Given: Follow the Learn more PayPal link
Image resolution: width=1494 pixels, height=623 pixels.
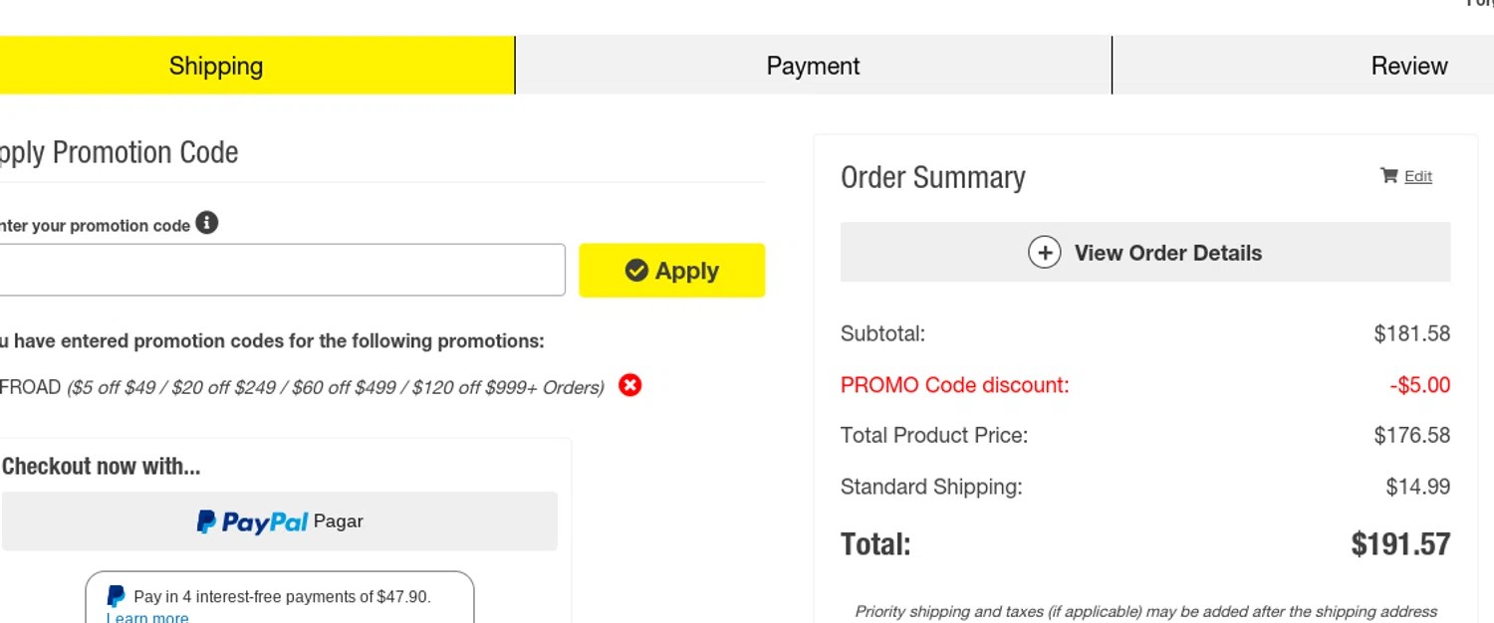Looking at the screenshot, I should (x=147, y=618).
